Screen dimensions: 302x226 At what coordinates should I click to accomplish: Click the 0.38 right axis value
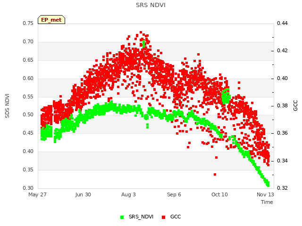[x=282, y=105]
